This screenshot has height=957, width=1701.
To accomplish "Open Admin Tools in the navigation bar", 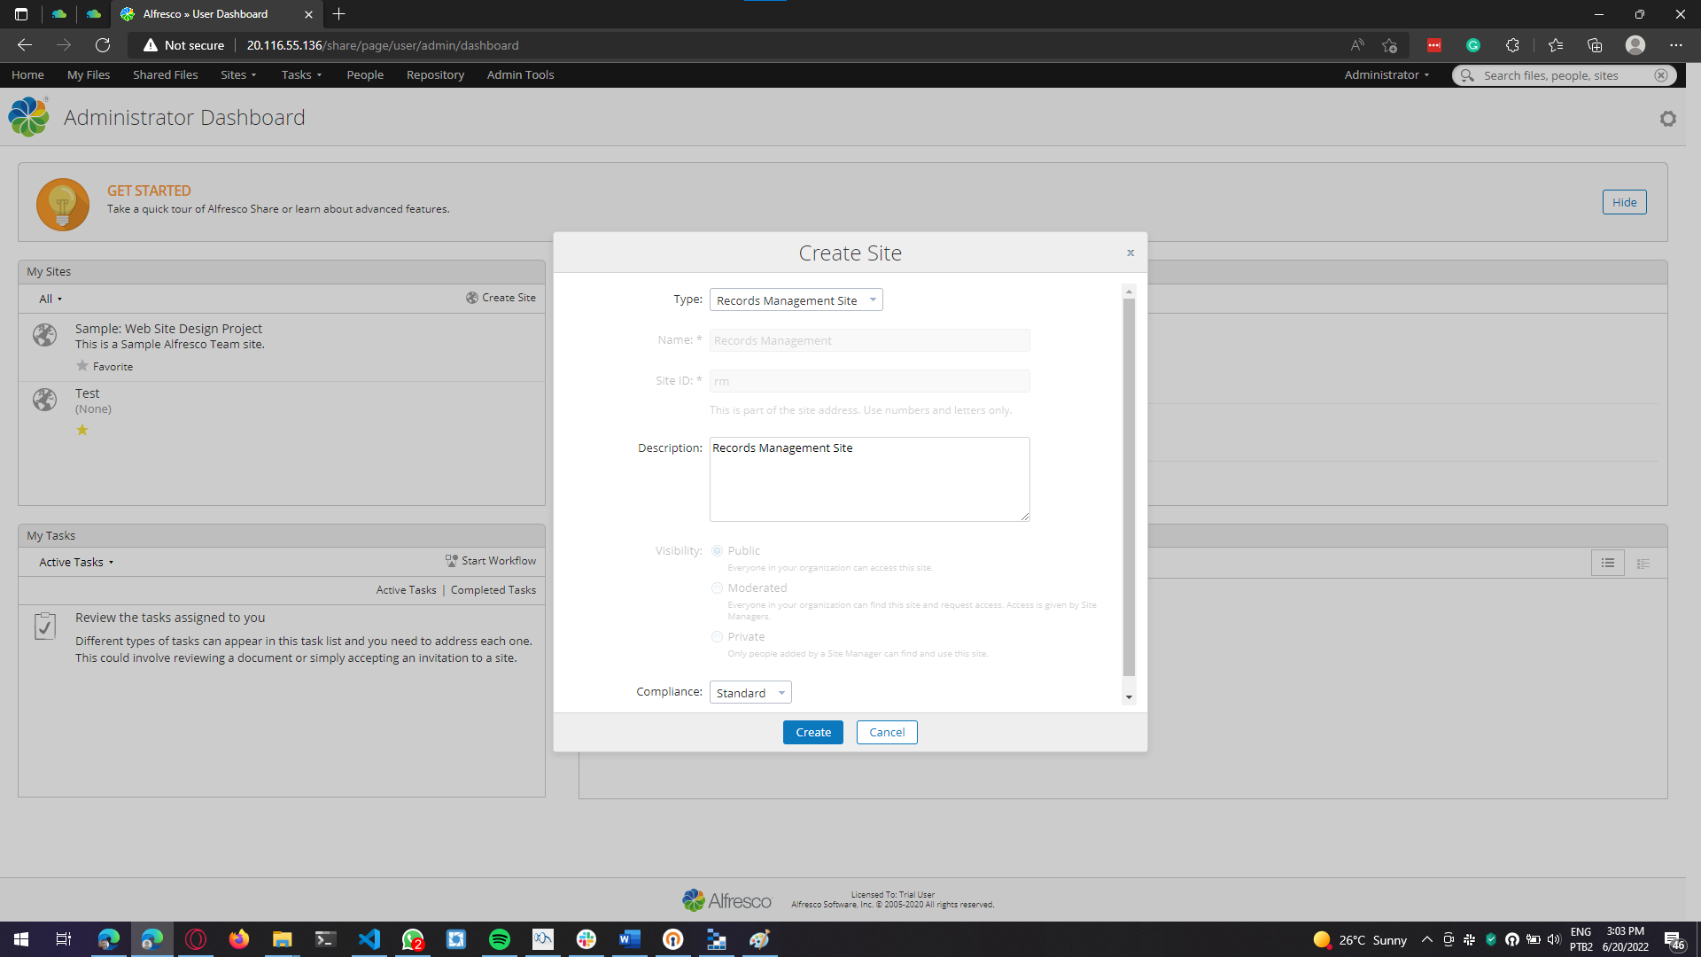I will 520,75.
